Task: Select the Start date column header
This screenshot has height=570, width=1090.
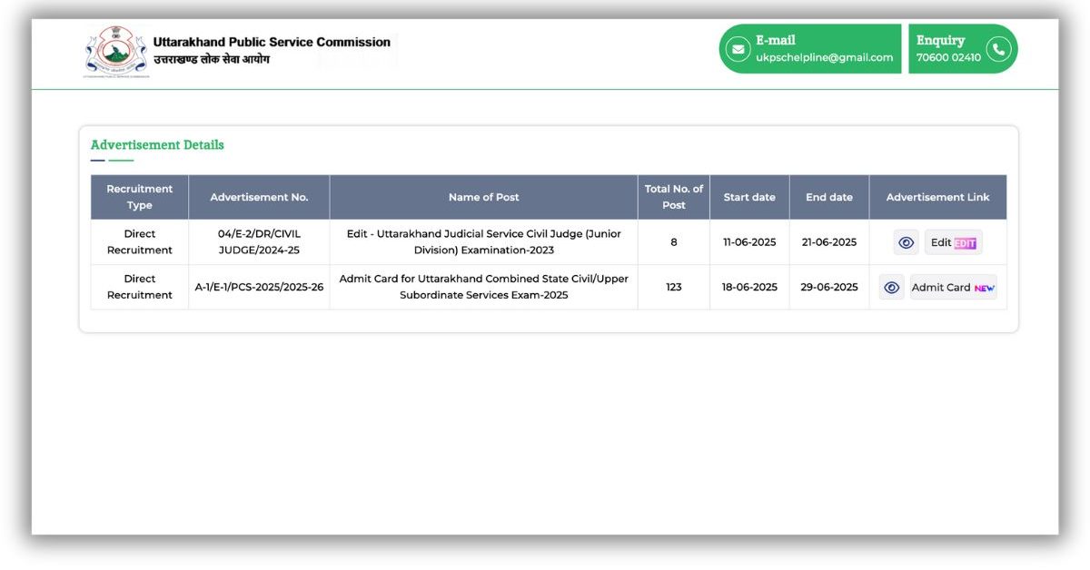Action: [749, 197]
